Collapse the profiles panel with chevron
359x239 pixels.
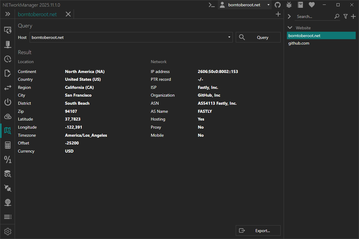click(289, 16)
